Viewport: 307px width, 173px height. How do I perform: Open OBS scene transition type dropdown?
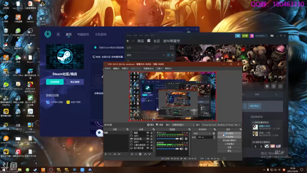[202, 133]
